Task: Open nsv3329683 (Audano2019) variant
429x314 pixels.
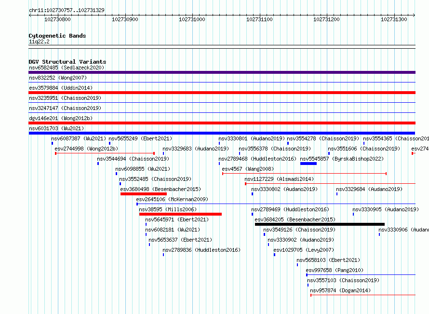Action: (x=196, y=149)
